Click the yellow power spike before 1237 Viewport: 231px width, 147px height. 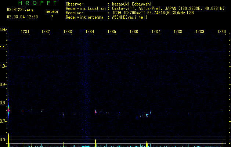(147, 144)
